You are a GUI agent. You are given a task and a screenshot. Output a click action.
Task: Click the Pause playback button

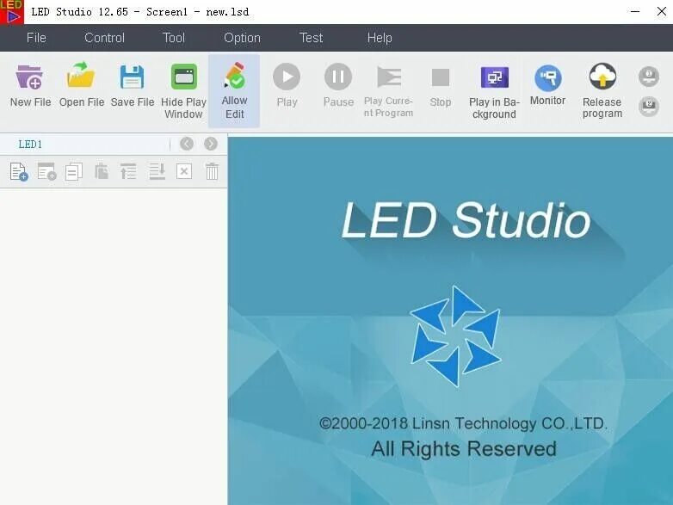[338, 77]
